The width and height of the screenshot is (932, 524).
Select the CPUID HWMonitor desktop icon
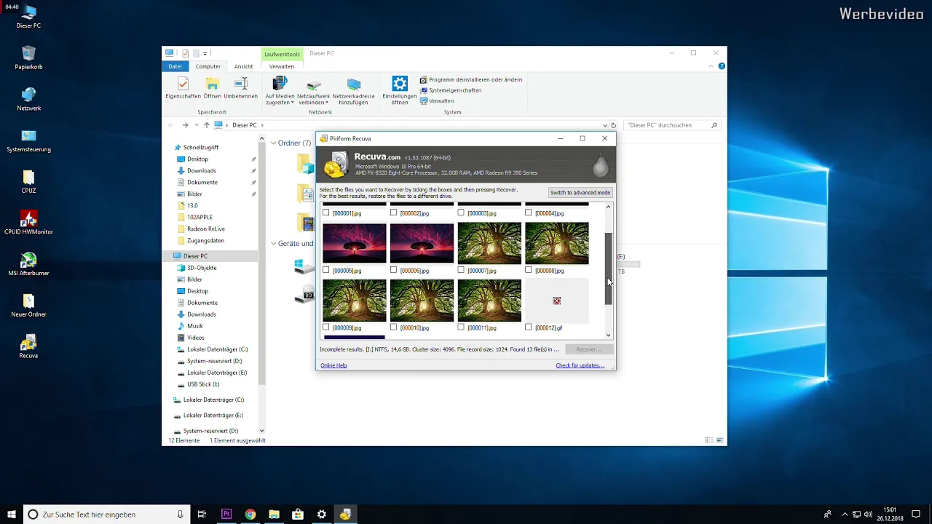28,223
